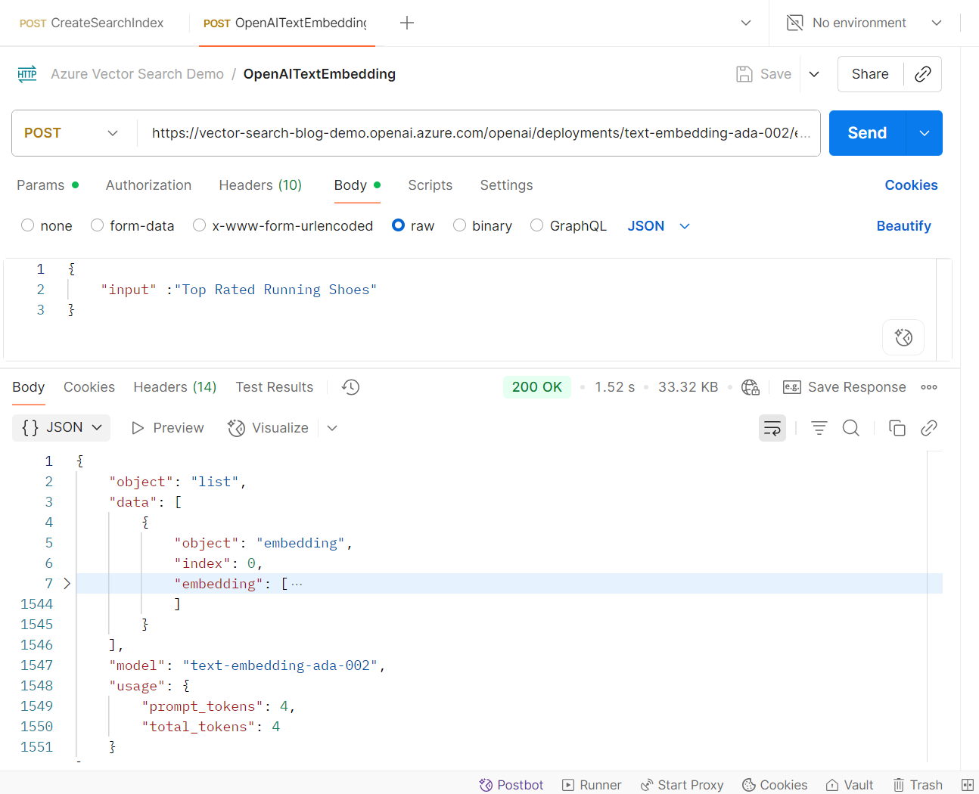Screen dimensions: 979x794
Task: Open the Visualize options chevron
Action: (332, 428)
